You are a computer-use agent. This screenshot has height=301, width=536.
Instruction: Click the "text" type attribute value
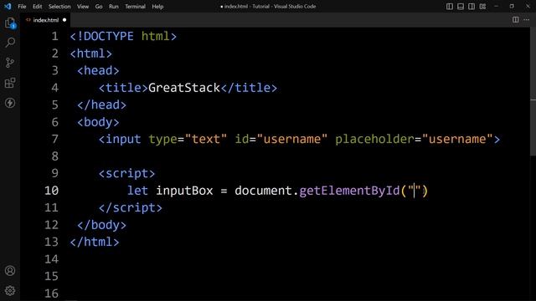click(x=205, y=139)
